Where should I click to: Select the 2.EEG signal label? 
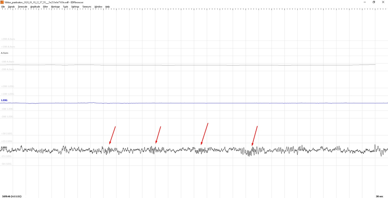point(4,147)
